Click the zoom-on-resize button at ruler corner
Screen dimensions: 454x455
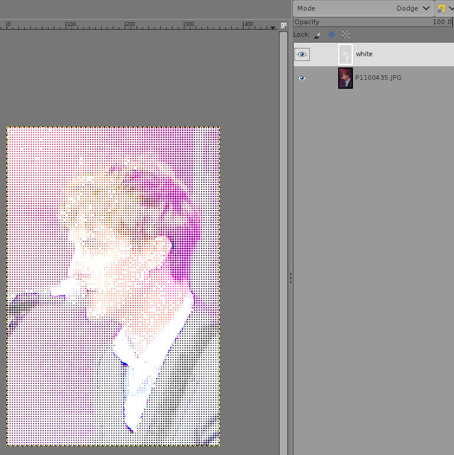284,25
